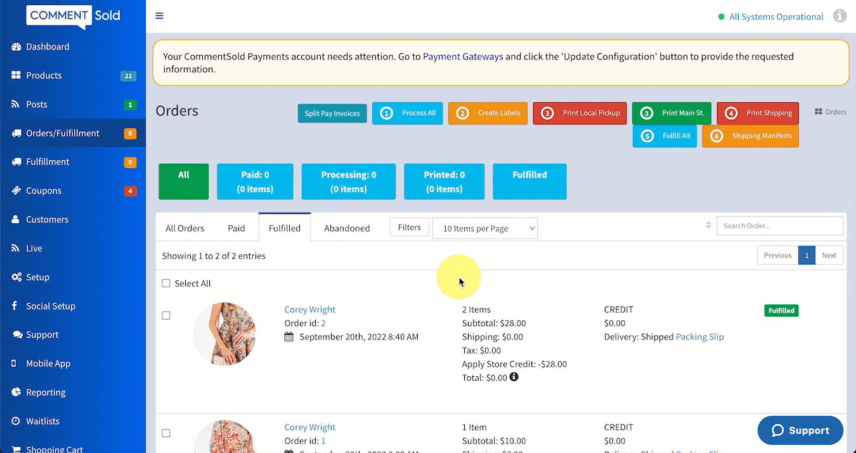Switch to the Abandoned tab
This screenshot has height=453, width=856.
pos(347,228)
